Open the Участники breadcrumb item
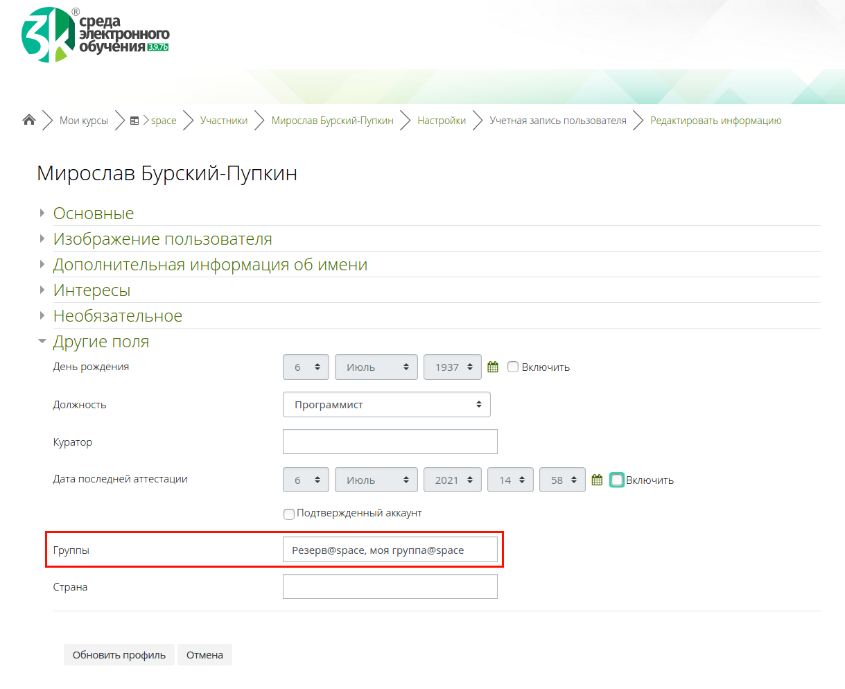The image size is (845, 689). (223, 121)
